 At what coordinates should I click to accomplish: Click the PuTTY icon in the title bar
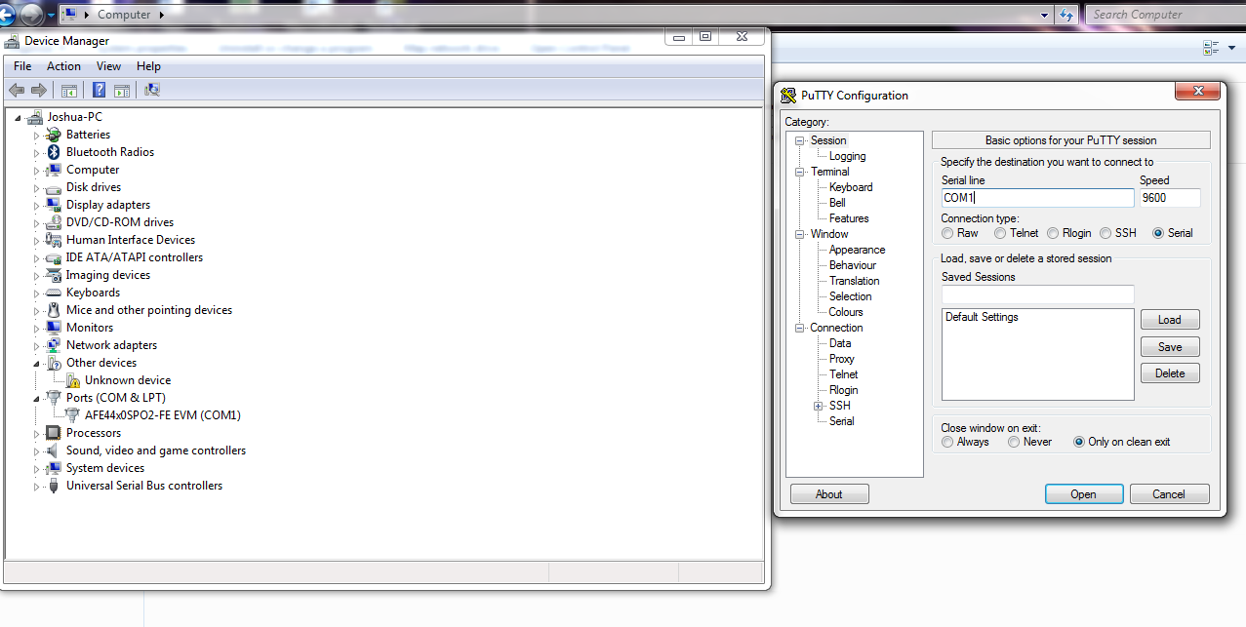coord(789,96)
